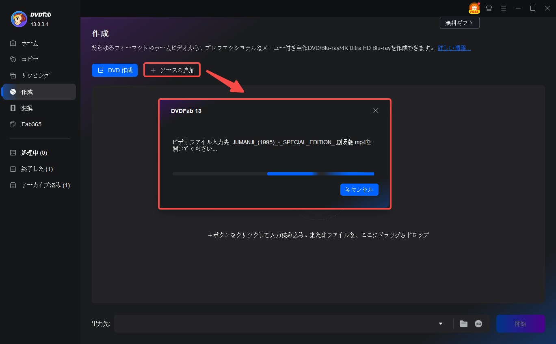Viewport: 556px width, 344px height.
Task: Open output folder browse icon
Action: pyautogui.click(x=464, y=324)
